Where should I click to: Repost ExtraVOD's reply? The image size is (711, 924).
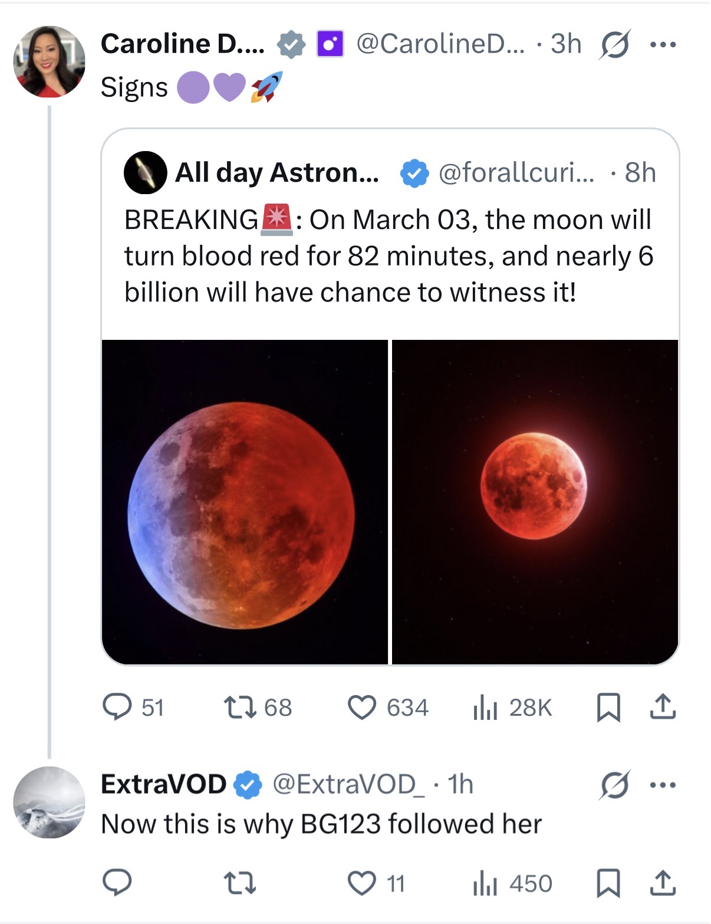click(x=240, y=883)
